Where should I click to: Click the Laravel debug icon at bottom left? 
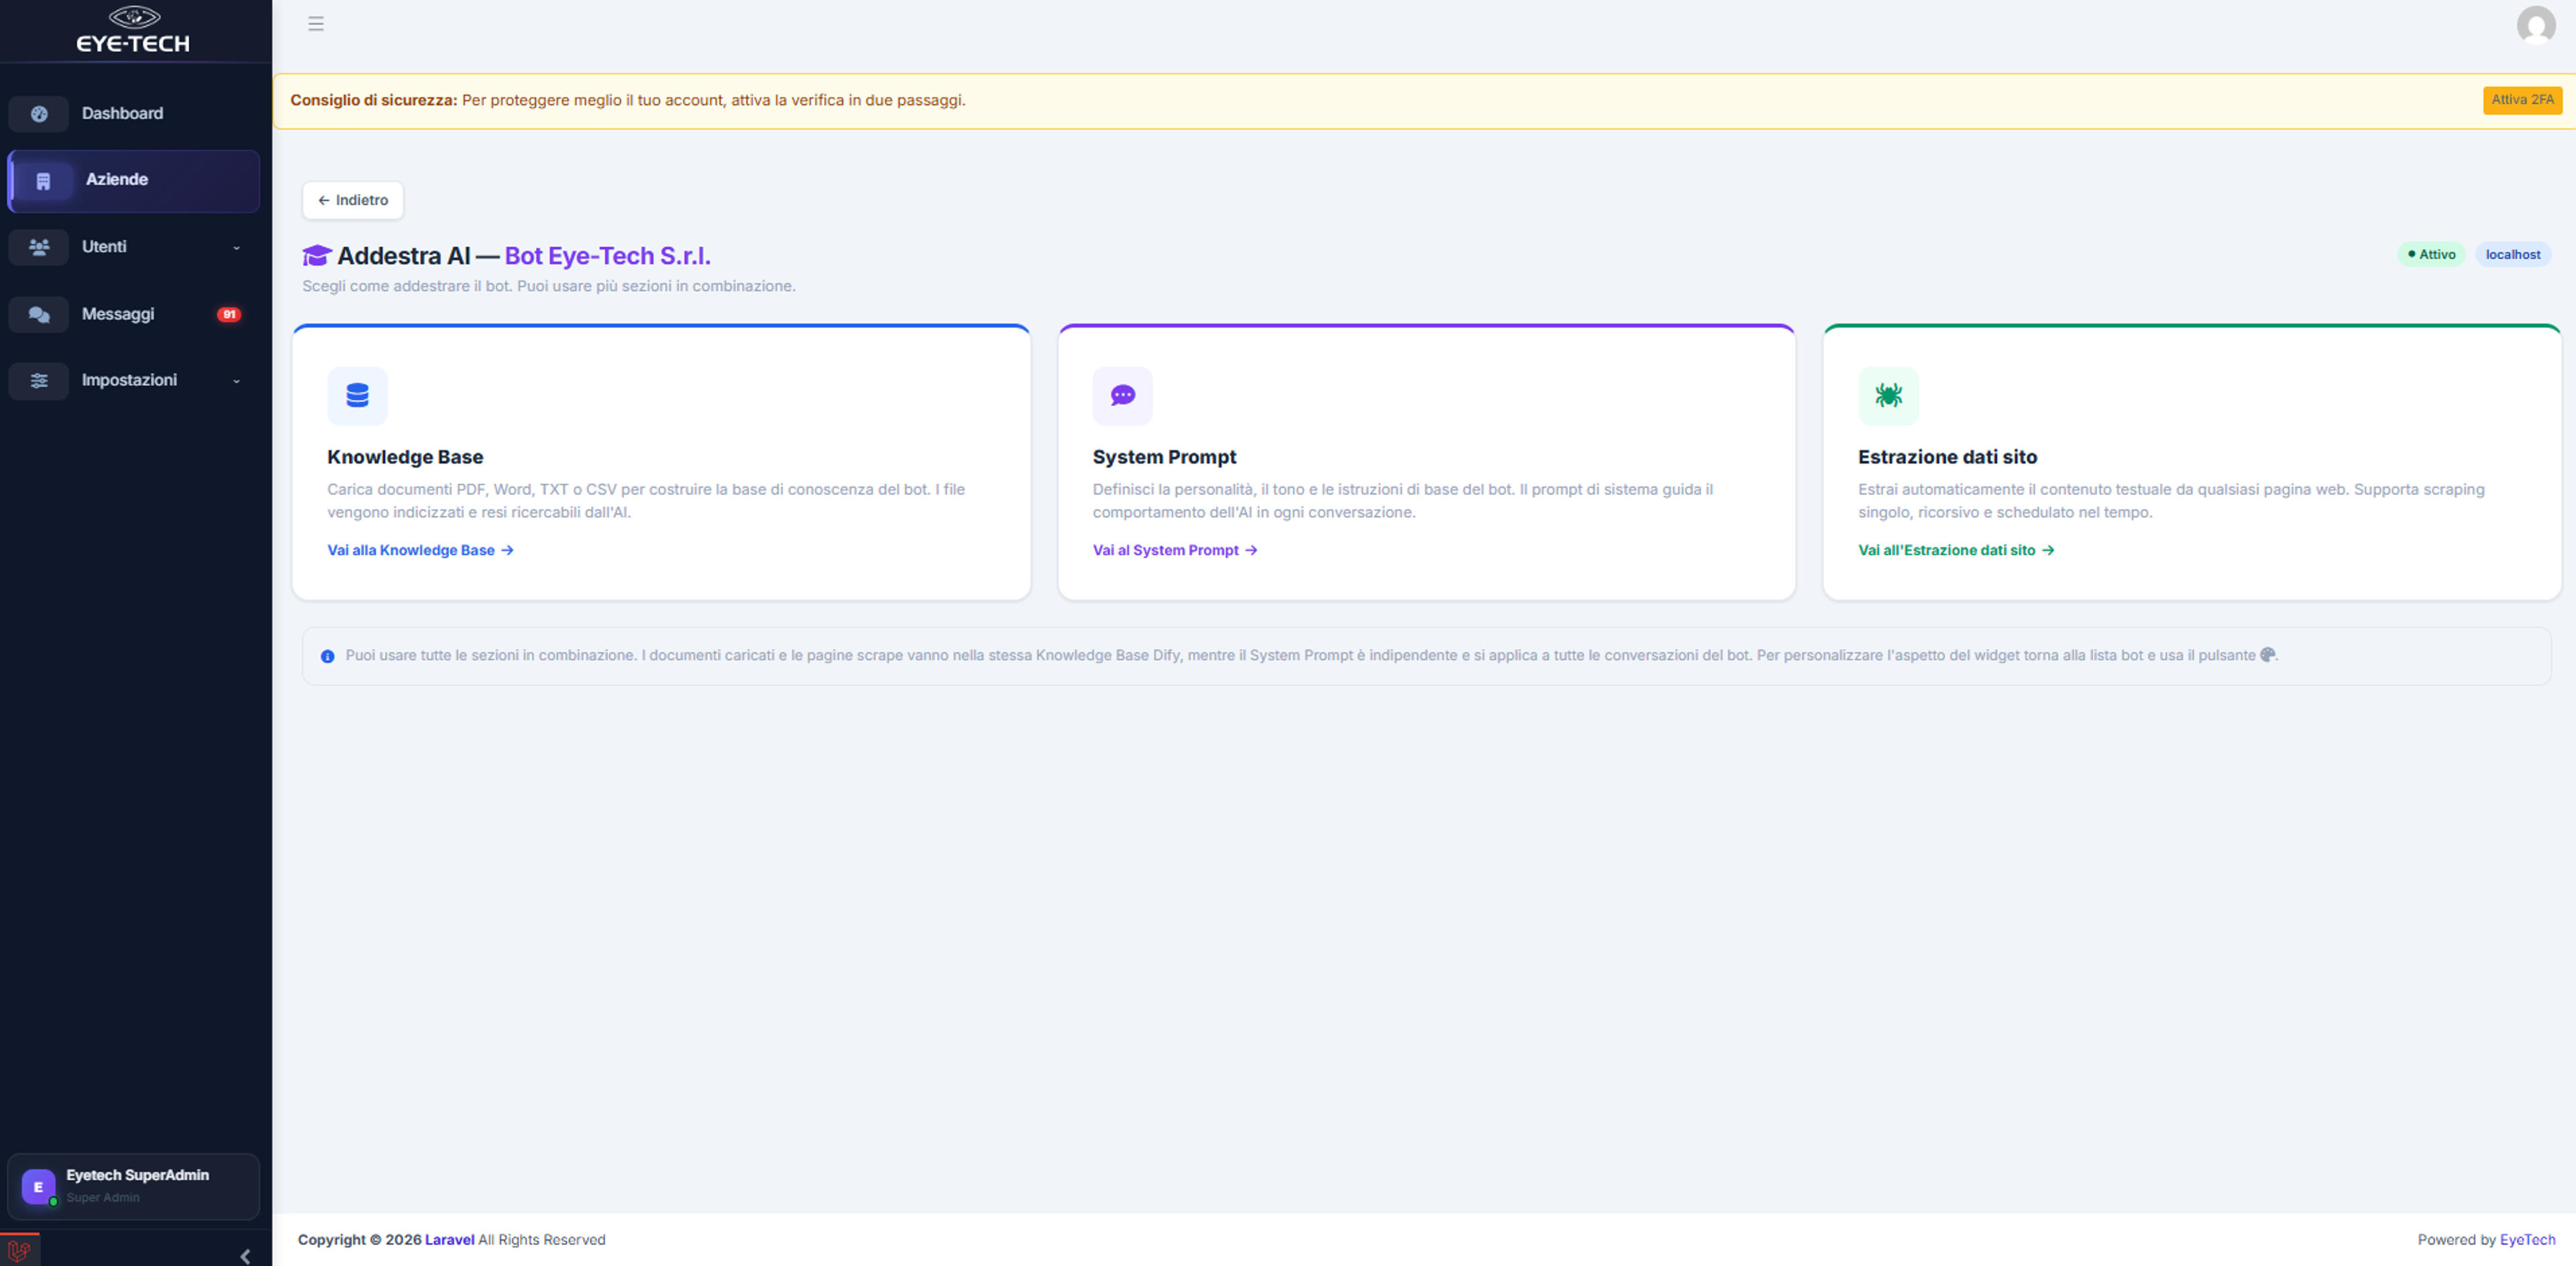[19, 1251]
